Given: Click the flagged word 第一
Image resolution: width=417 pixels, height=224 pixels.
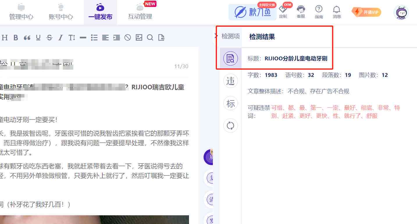Looking at the screenshot, I should pyautogui.click(x=316, y=108).
